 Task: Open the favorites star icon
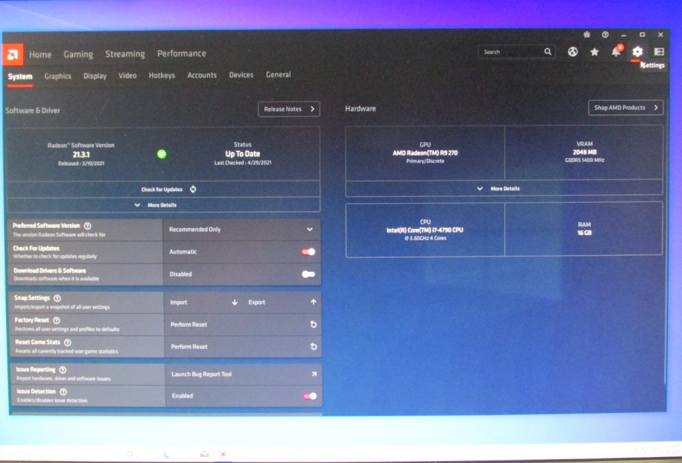click(594, 52)
